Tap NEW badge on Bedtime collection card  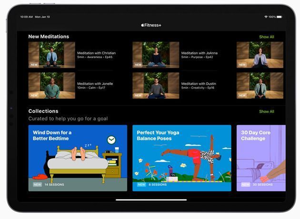[x=37, y=184]
